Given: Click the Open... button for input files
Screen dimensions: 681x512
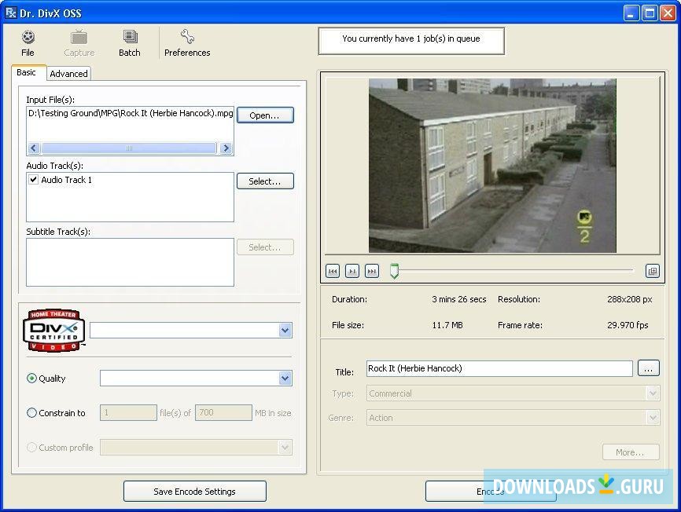Looking at the screenshot, I should pos(265,115).
